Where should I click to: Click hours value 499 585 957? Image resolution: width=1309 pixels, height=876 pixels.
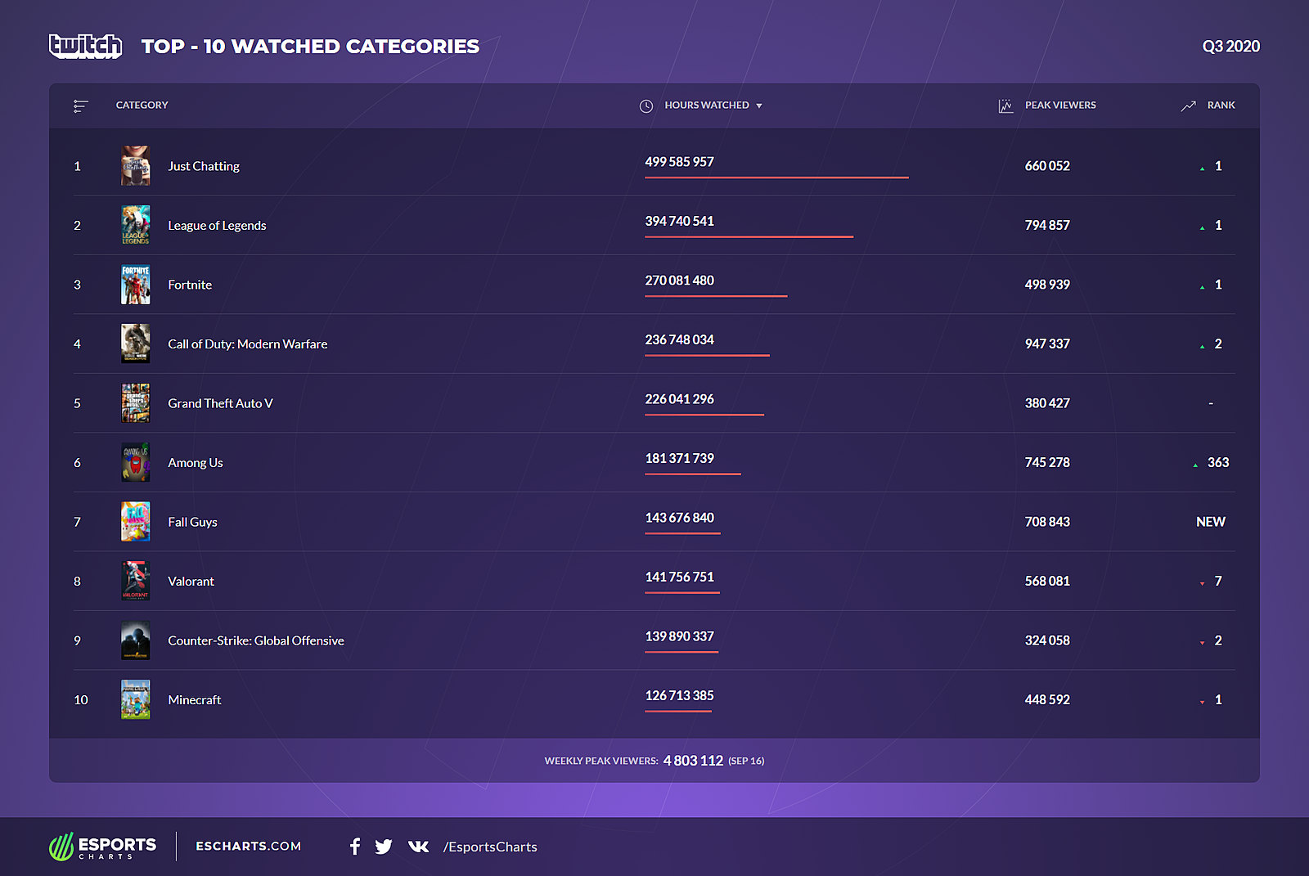pyautogui.click(x=679, y=162)
